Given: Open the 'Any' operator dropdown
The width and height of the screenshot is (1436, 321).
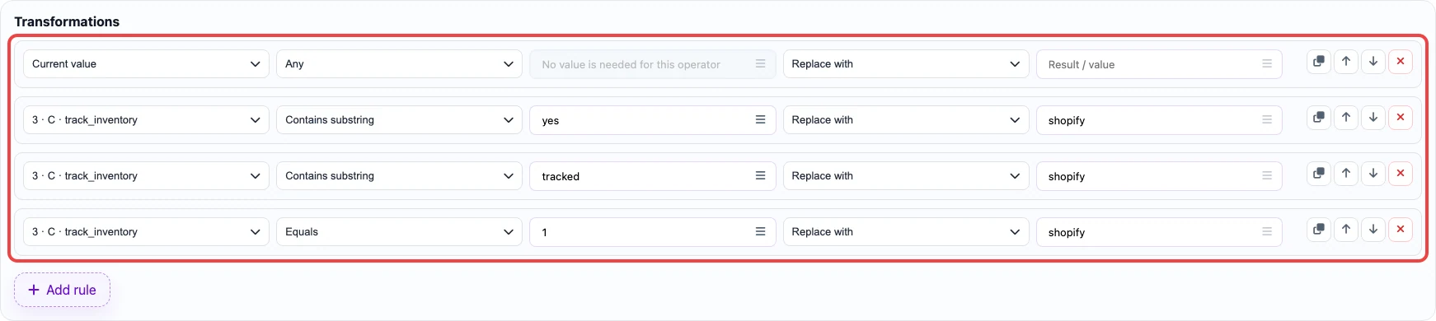Looking at the screenshot, I should coord(399,64).
